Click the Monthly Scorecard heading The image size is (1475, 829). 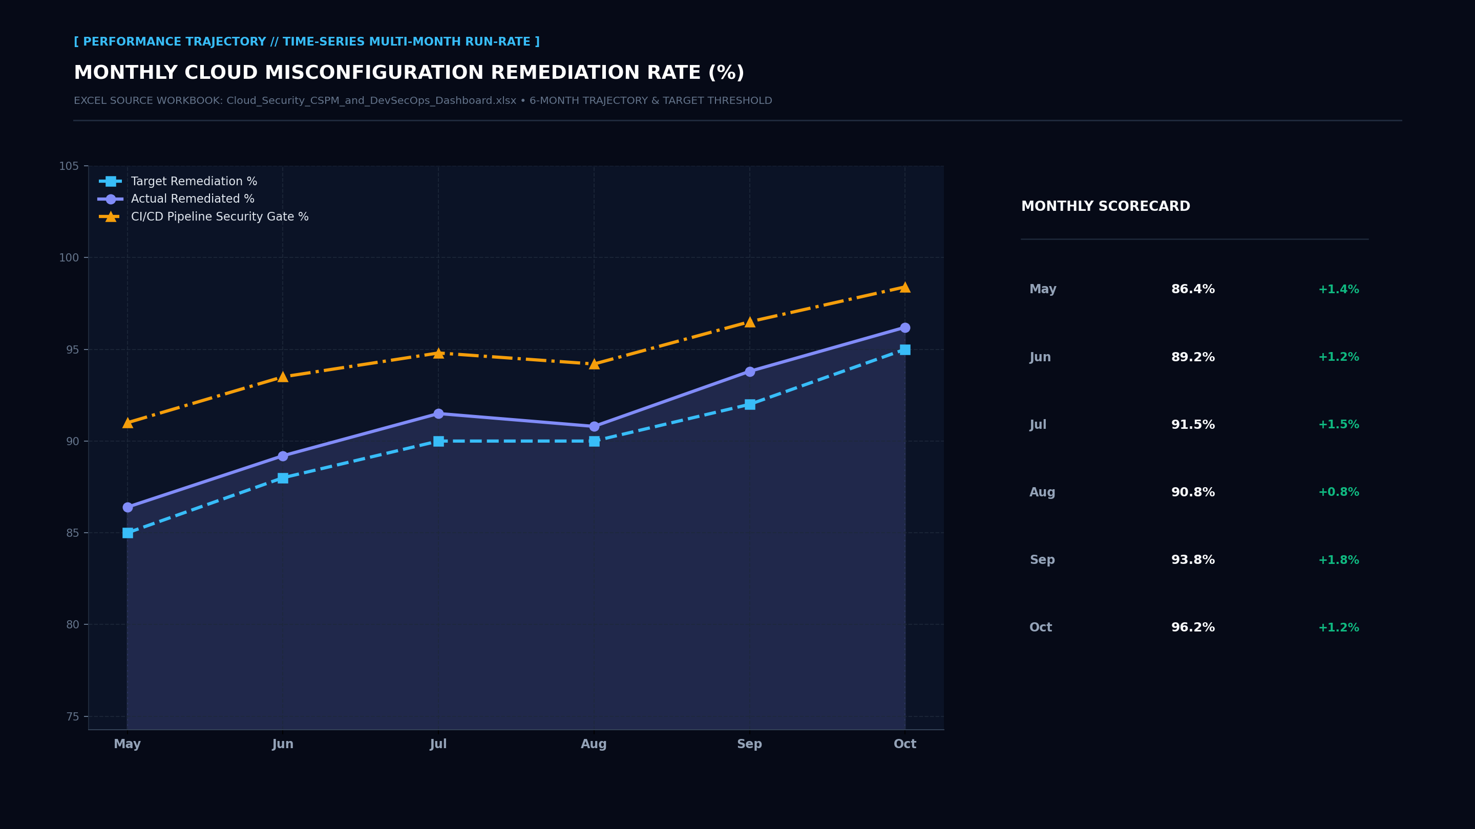tap(1106, 207)
